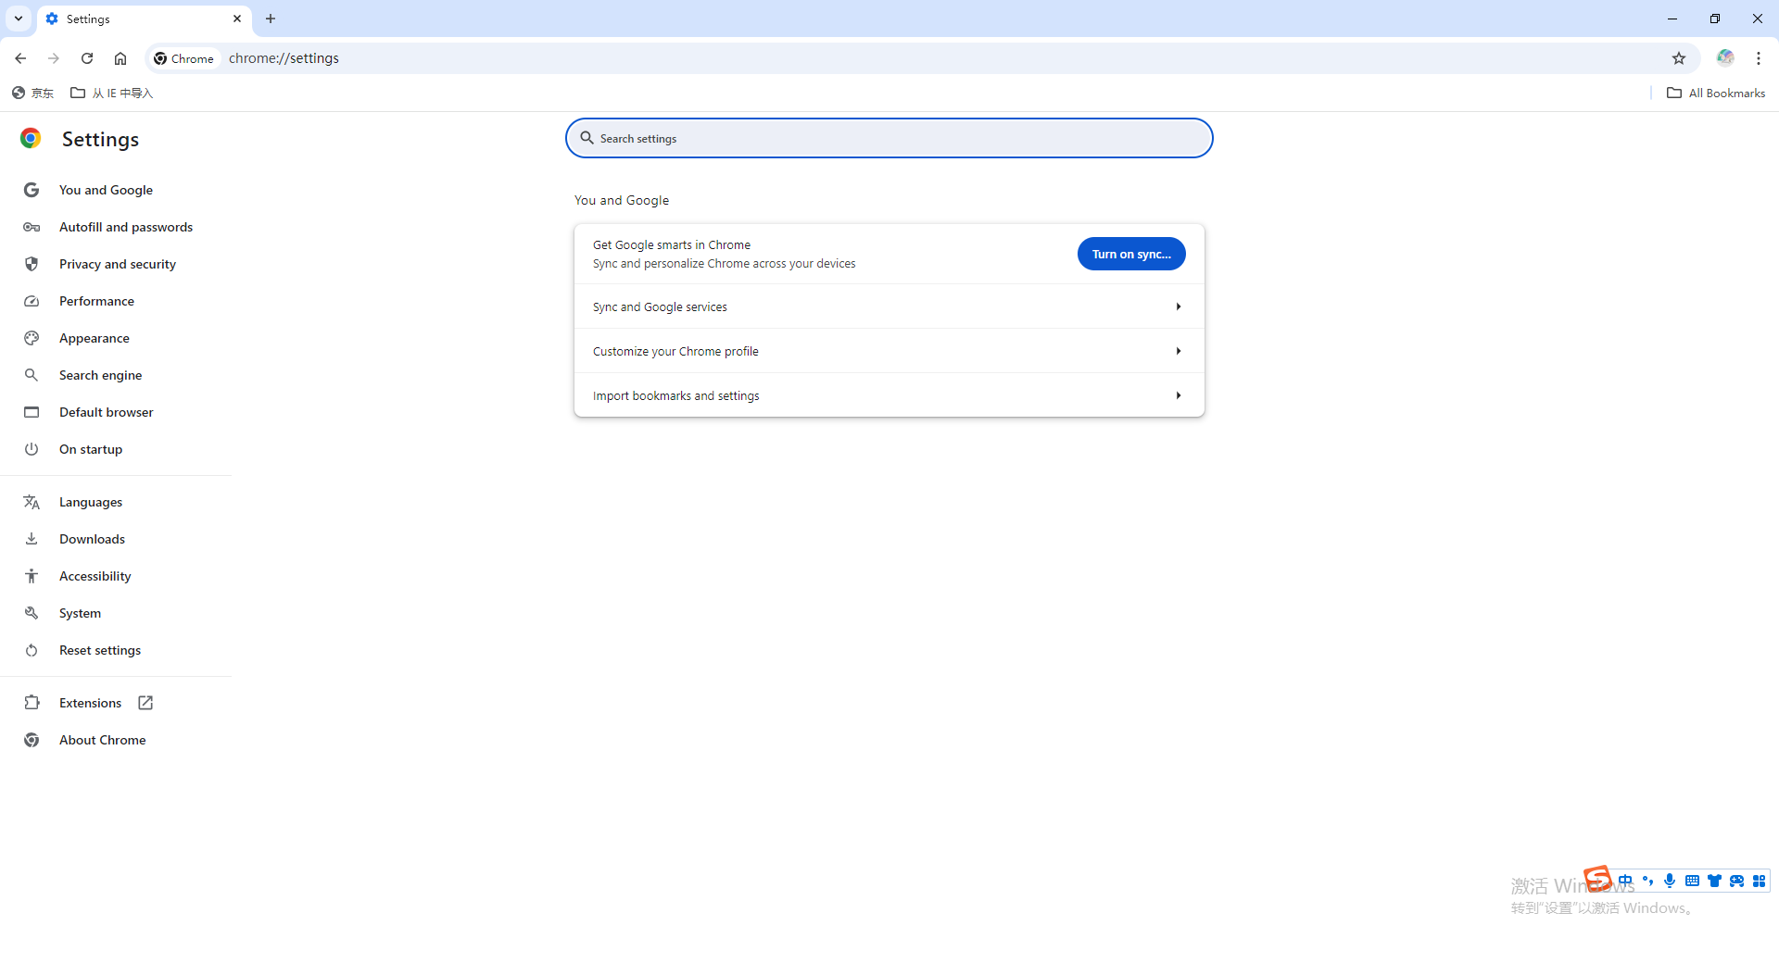The image size is (1779, 963).
Task: Click the puzzle icon for Extensions
Action: (32, 703)
